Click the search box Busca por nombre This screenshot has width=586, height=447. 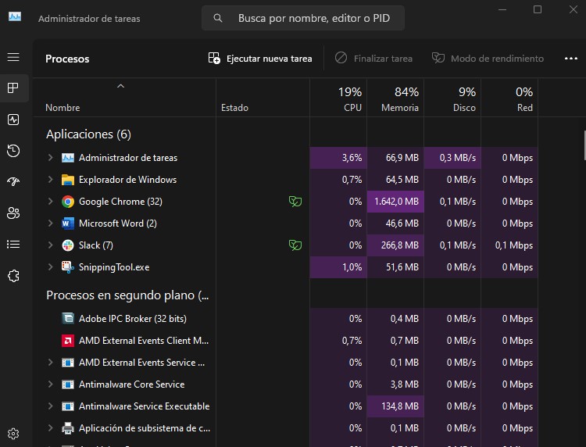tap(303, 18)
